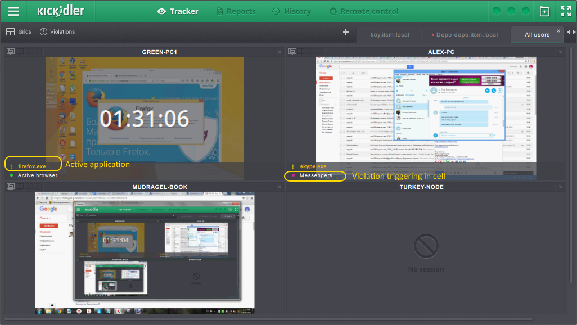Click the Kickidler logo
This screenshot has width=577, height=325.
pyautogui.click(x=61, y=11)
